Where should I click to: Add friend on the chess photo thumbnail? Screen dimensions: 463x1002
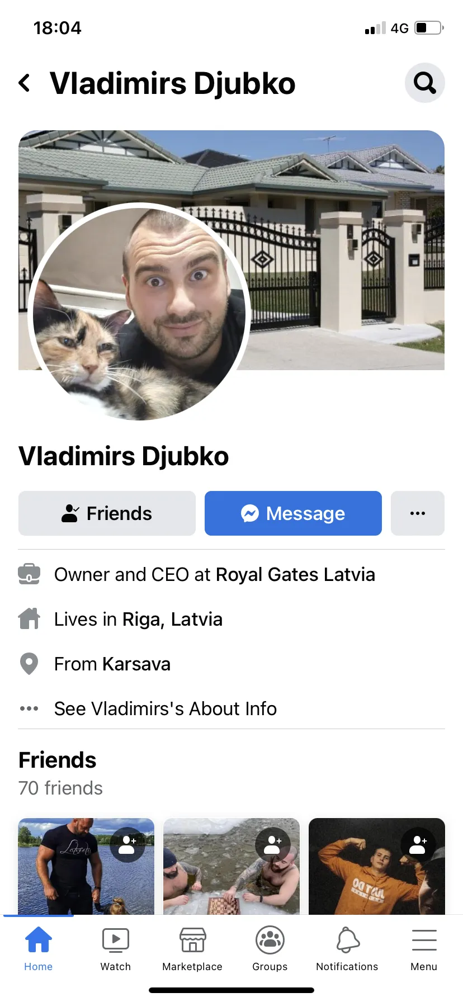coord(273,845)
